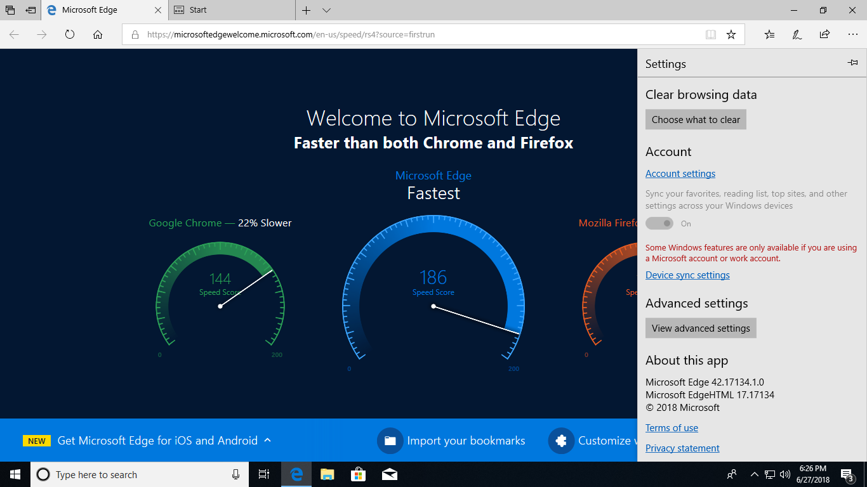Open the Settings and more ellipsis
The width and height of the screenshot is (867, 487).
[x=852, y=35]
